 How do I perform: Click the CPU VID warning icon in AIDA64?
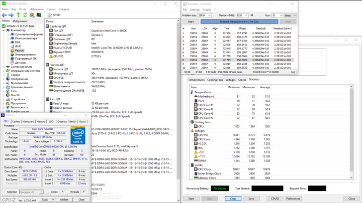51,56
